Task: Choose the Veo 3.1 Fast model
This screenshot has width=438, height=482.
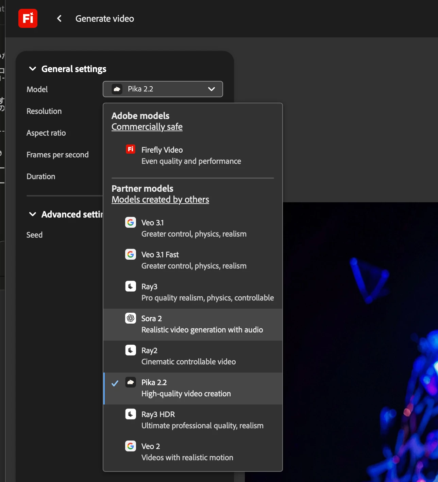Action: [193, 260]
